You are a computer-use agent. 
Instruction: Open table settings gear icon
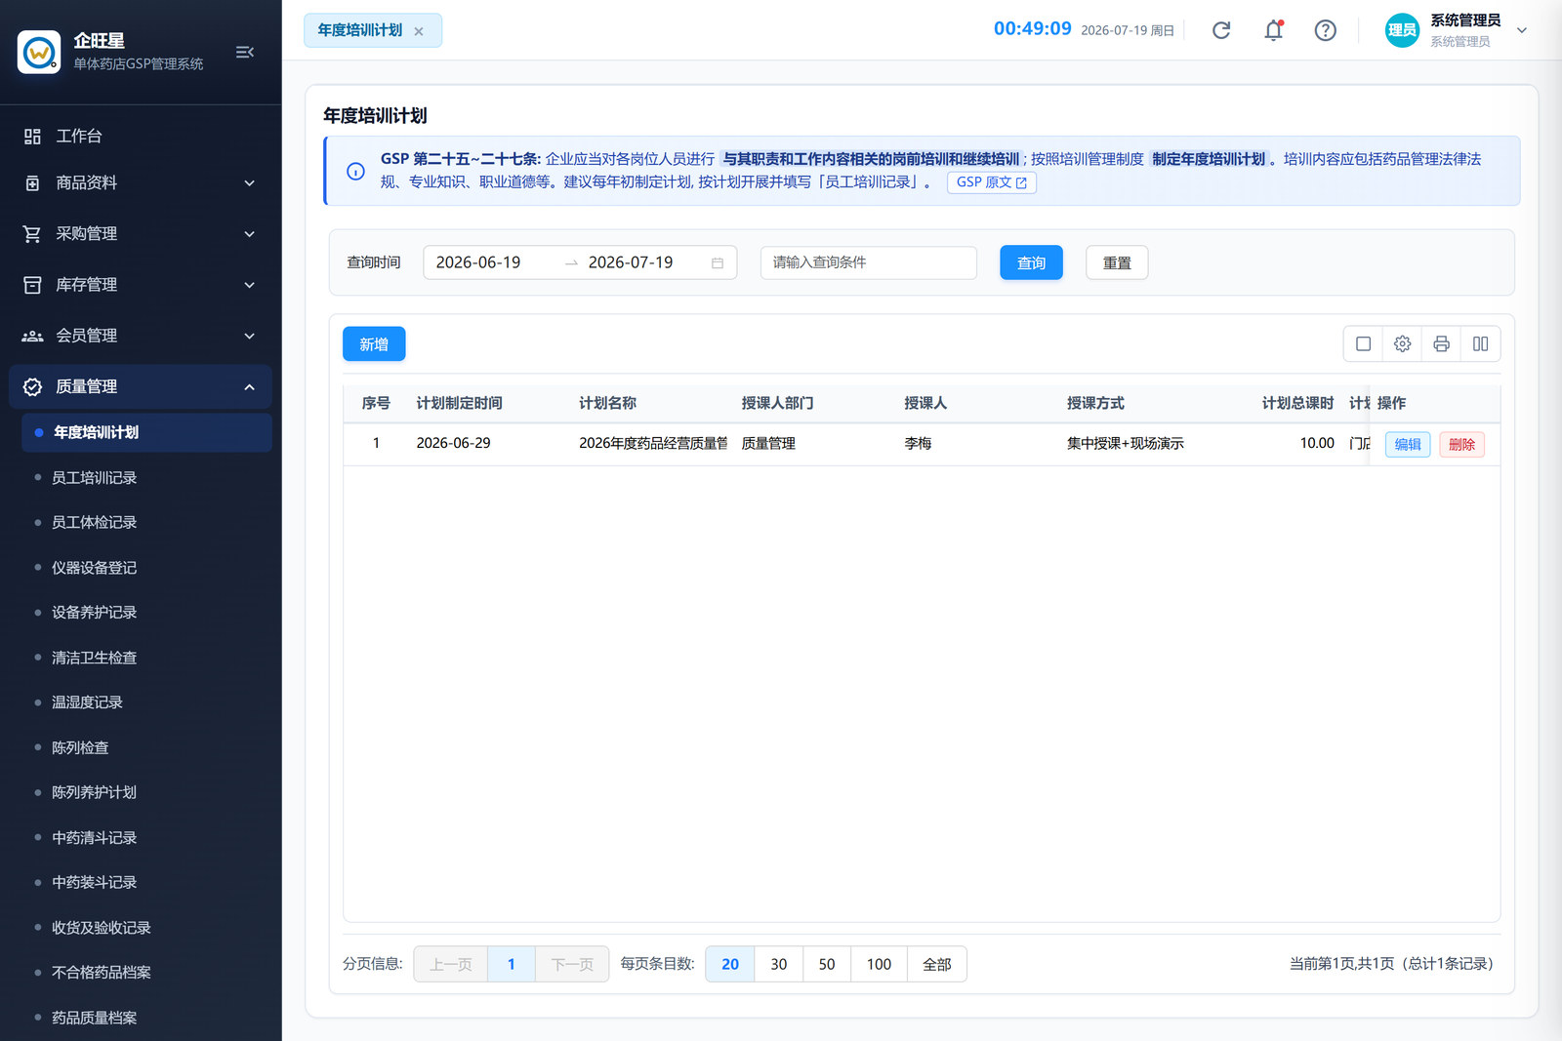[x=1403, y=343]
